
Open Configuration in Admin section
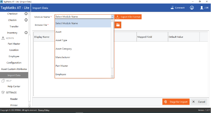14,63
